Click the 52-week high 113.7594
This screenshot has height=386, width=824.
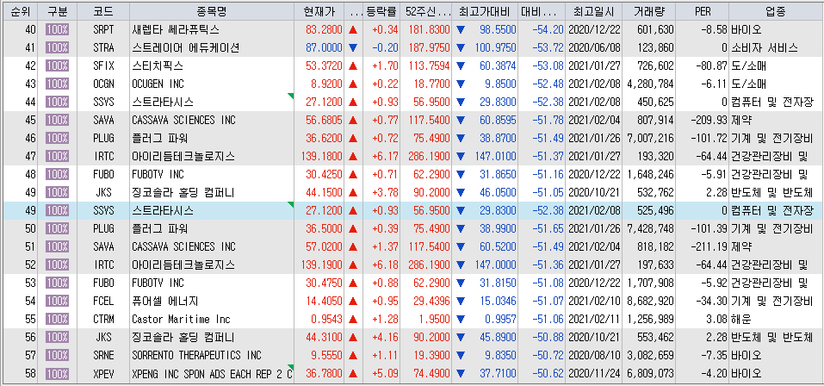[x=429, y=65]
